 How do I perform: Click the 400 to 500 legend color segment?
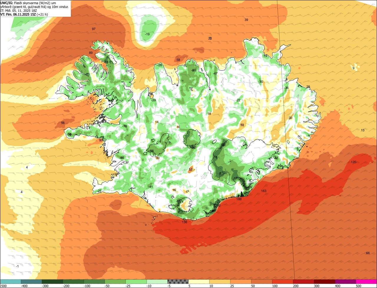(x=345, y=282)
